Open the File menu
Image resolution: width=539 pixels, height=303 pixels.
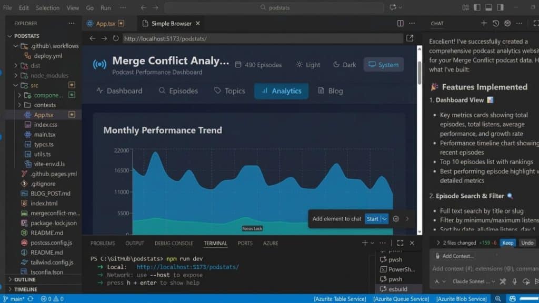7,7
